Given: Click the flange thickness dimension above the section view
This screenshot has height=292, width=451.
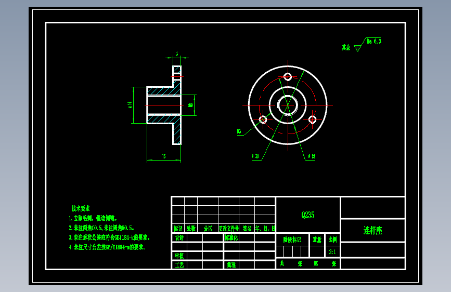Looking at the screenshot, I should coord(177,54).
